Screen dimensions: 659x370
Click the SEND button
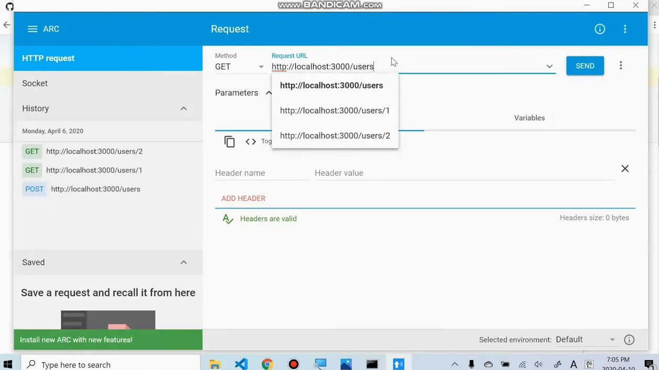[x=585, y=66]
